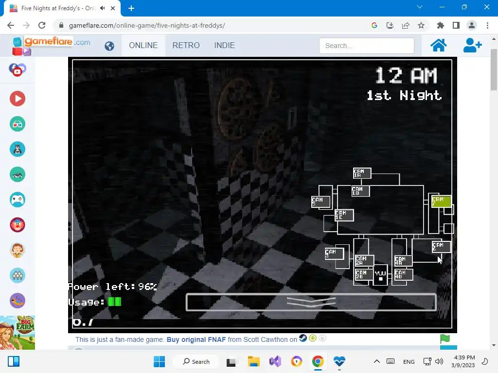Switch to CAM 4A on the map
This screenshot has width=498, height=373.
coord(403,261)
